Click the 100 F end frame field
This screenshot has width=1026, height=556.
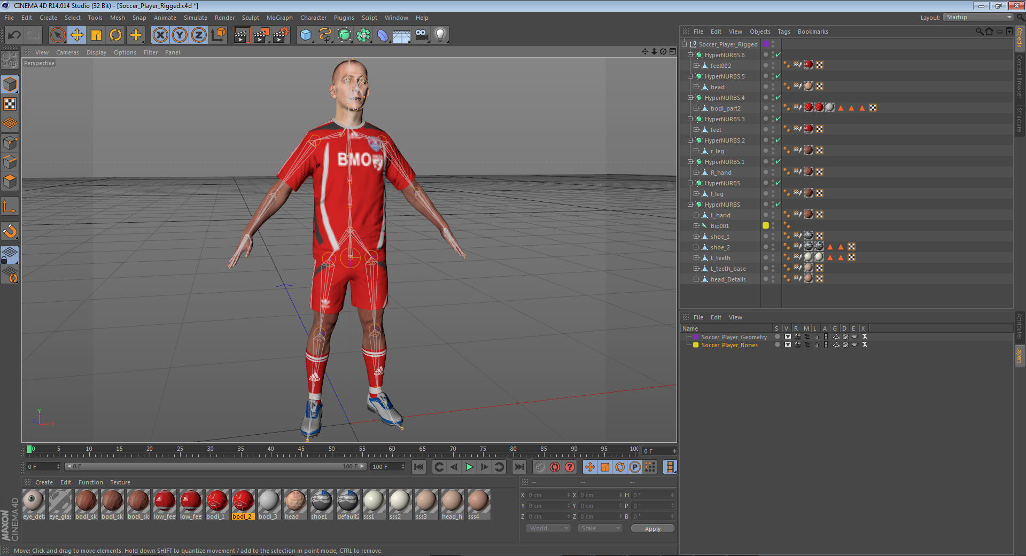click(388, 467)
